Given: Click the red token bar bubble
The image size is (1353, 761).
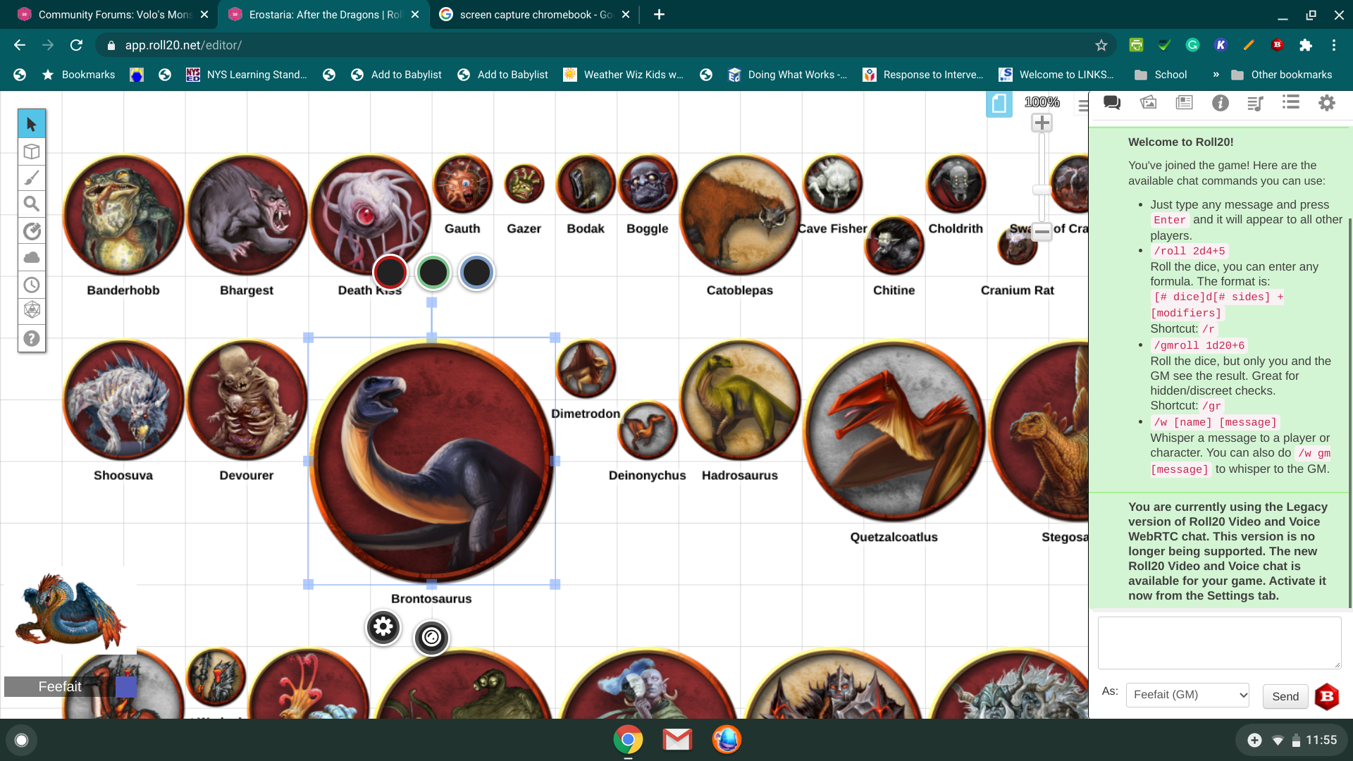Looking at the screenshot, I should (390, 272).
